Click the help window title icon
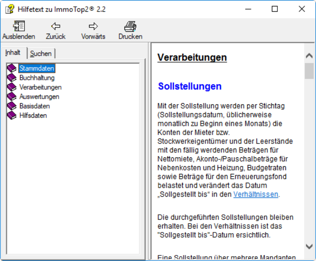 point(10,9)
